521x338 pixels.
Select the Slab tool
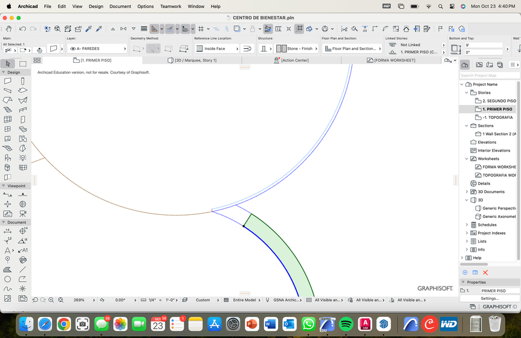(x=22, y=91)
